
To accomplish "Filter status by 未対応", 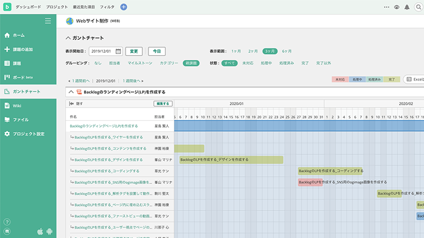I will [248, 63].
